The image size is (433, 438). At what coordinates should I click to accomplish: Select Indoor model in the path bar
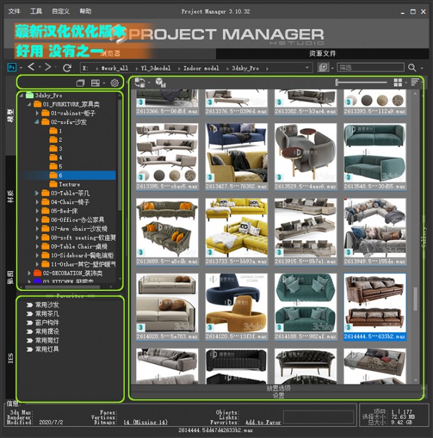tap(201, 68)
